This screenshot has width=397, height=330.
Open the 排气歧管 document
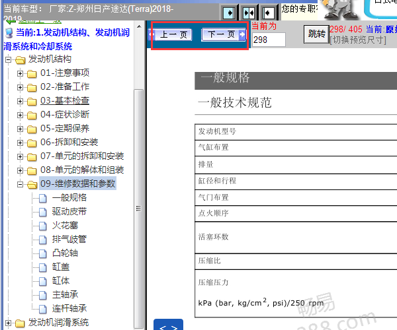[x=69, y=240]
